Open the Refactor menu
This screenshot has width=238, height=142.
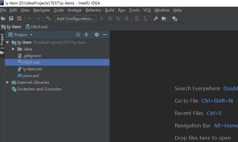[93, 10]
